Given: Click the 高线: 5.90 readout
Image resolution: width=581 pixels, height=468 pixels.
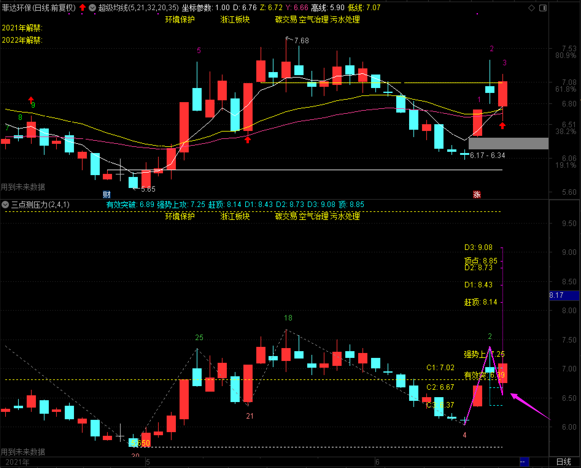Looking at the screenshot, I should tap(328, 8).
